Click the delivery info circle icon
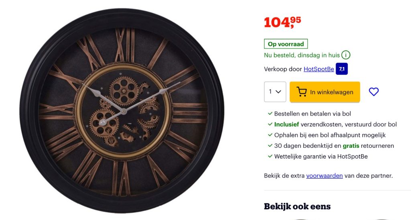The width and height of the screenshot is (411, 220). point(346,55)
